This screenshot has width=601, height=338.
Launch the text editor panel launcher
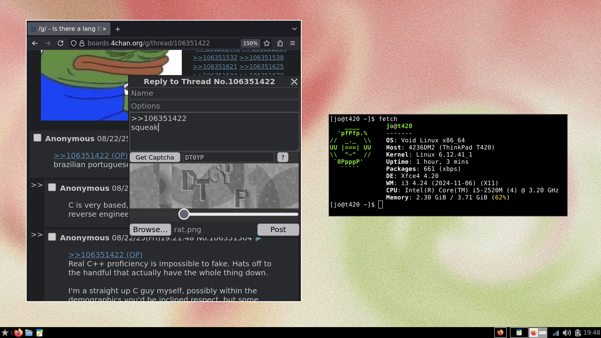39,333
